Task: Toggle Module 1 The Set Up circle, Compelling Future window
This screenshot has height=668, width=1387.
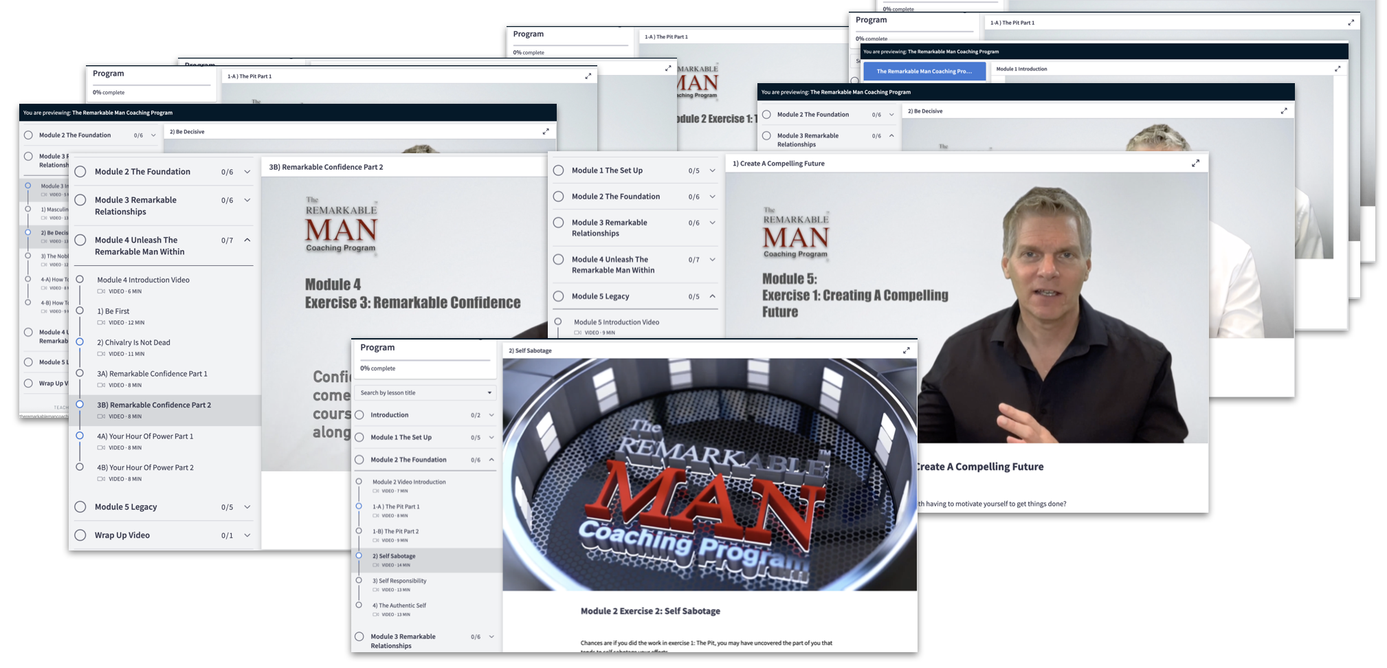Action: pyautogui.click(x=558, y=170)
